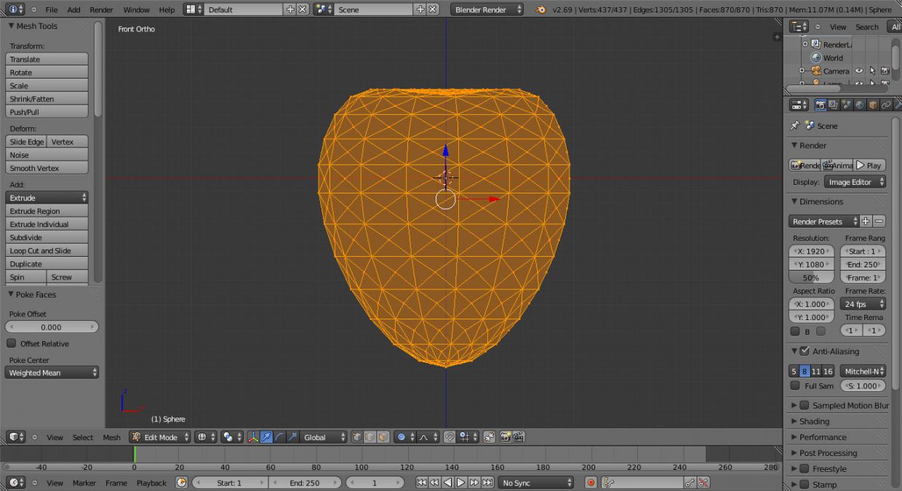Image resolution: width=902 pixels, height=491 pixels.
Task: Open the Constraints properties tab
Action: point(886,105)
